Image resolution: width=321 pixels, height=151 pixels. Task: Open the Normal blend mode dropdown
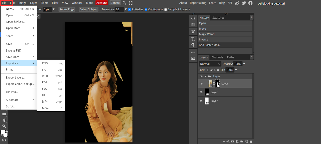[x=210, y=64]
